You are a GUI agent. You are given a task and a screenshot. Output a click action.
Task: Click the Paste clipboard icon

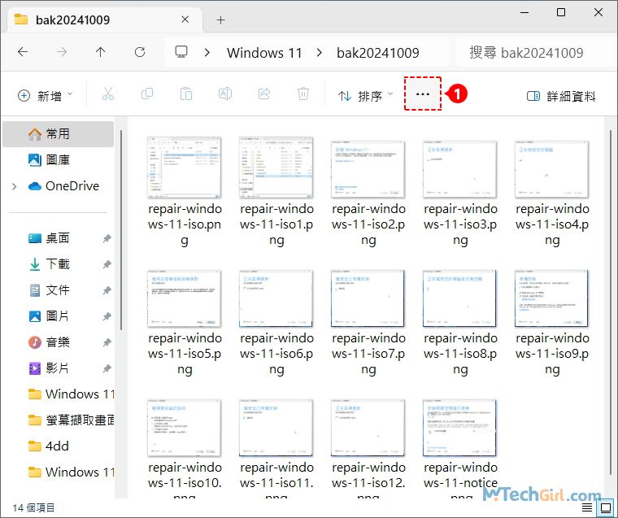[186, 95]
